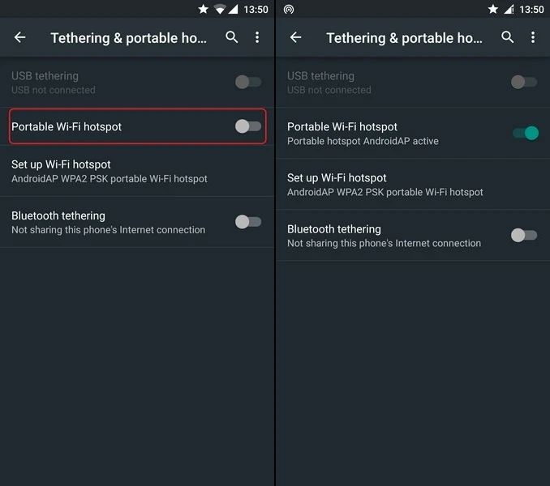The image size is (550, 486).
Task: Open Set up Wi-Fi hotspot on right screen
Action: pyautogui.click(x=385, y=185)
